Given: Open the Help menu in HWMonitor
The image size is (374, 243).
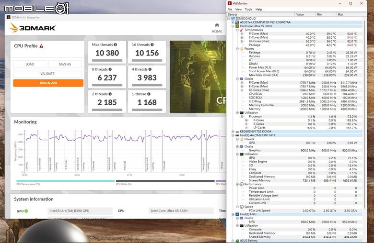Looking at the screenshot, I should tap(259, 9).
